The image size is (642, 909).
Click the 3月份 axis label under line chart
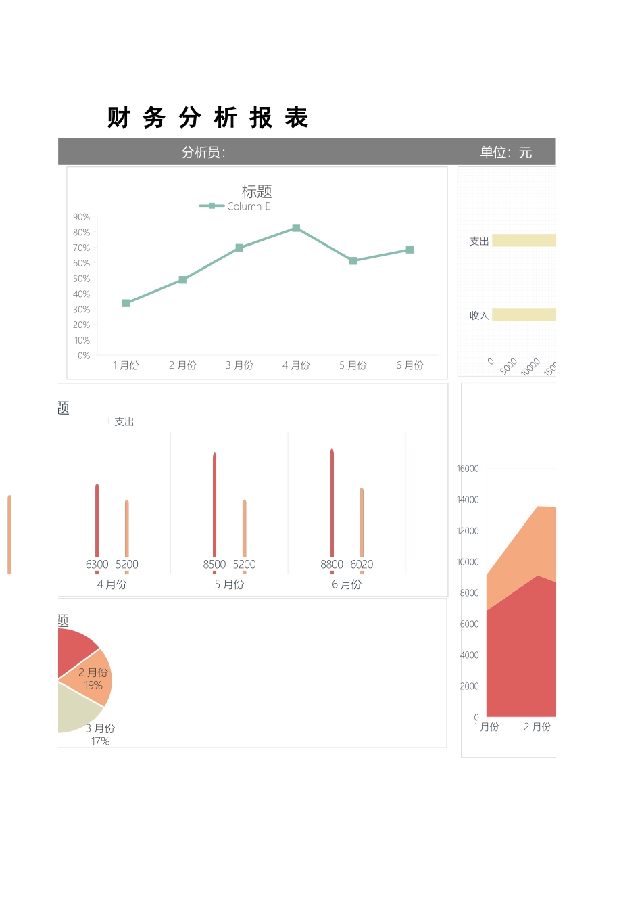pos(239,365)
